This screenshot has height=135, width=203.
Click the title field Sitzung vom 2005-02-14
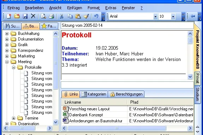[127, 25]
